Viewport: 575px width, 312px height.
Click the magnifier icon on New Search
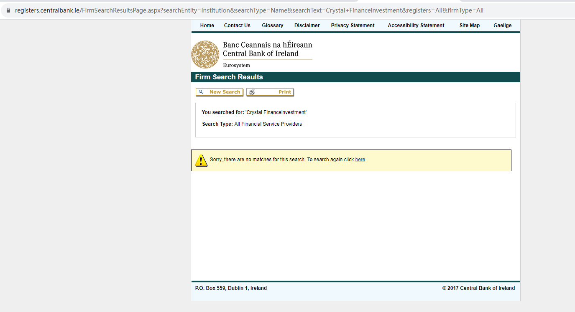(x=201, y=92)
